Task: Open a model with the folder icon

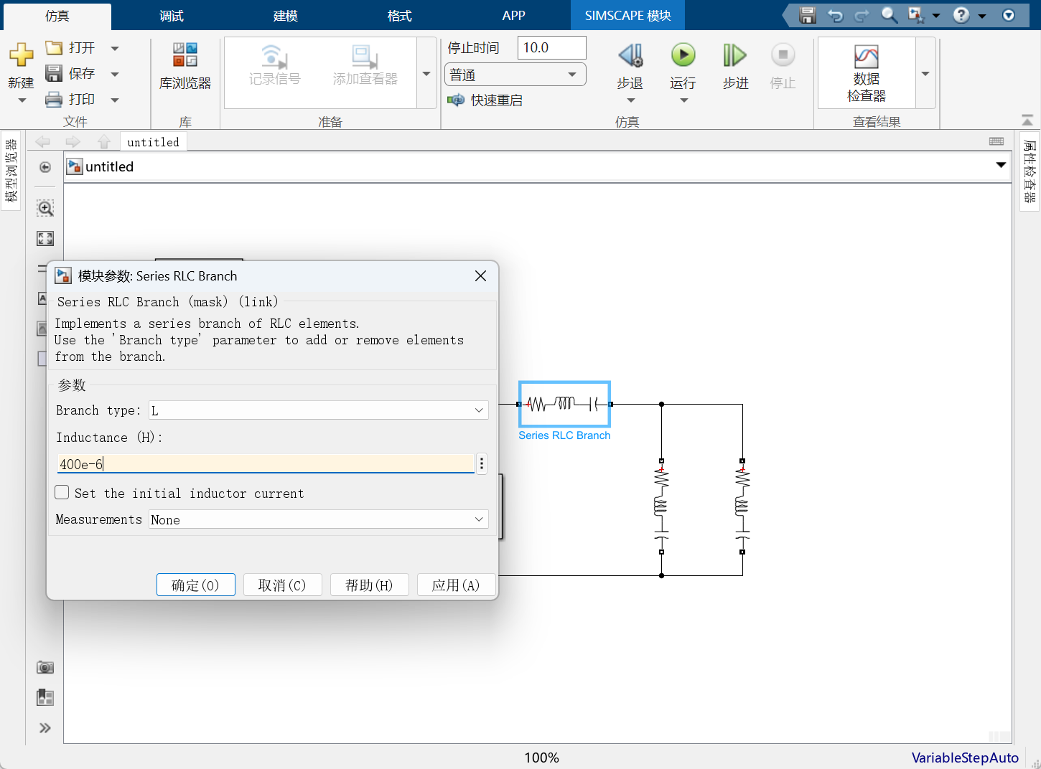Action: click(x=54, y=48)
